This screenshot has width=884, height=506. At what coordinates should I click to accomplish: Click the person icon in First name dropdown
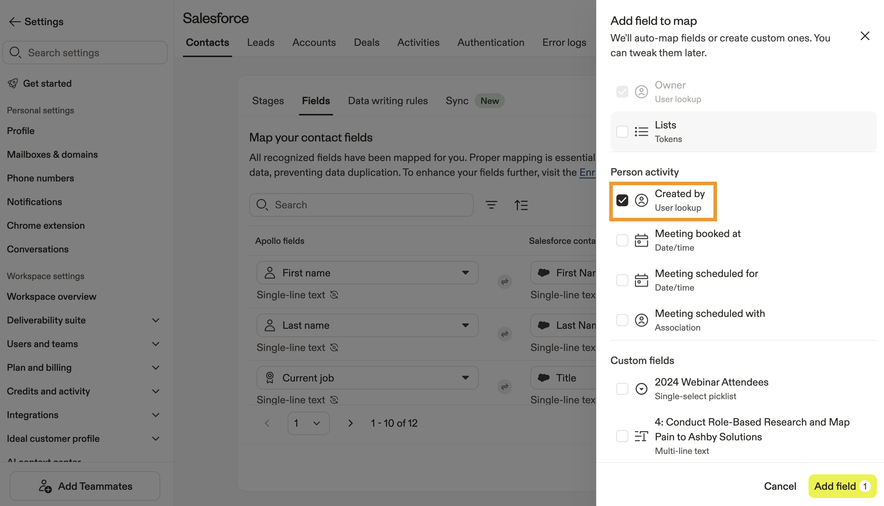click(x=270, y=273)
